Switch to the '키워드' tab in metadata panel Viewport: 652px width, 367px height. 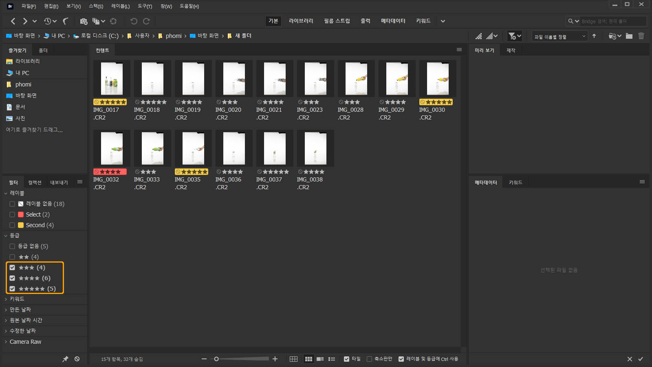(x=515, y=182)
